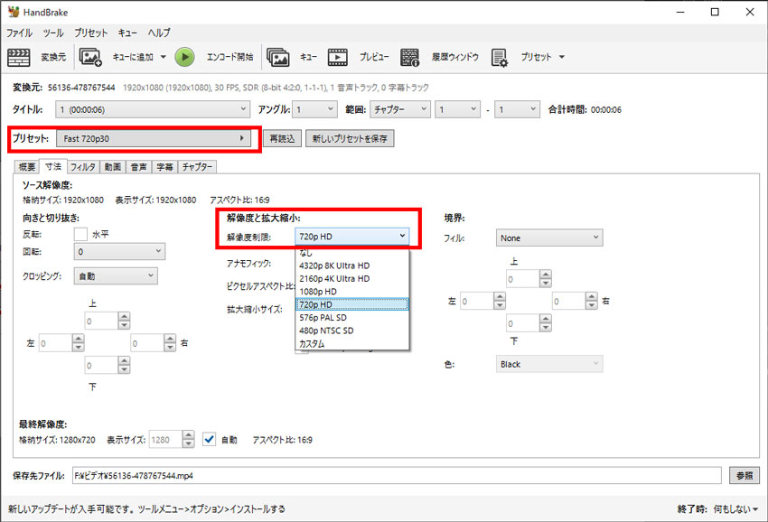Open the フィル border fill dropdown
Screen dimensions: 768x522
548,237
